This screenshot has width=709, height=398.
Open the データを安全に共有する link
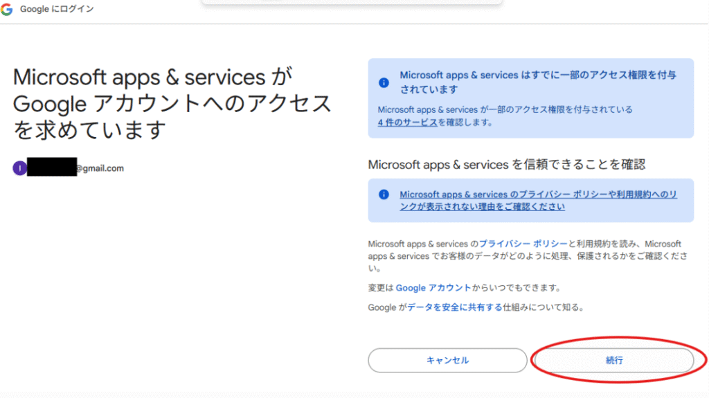454,307
